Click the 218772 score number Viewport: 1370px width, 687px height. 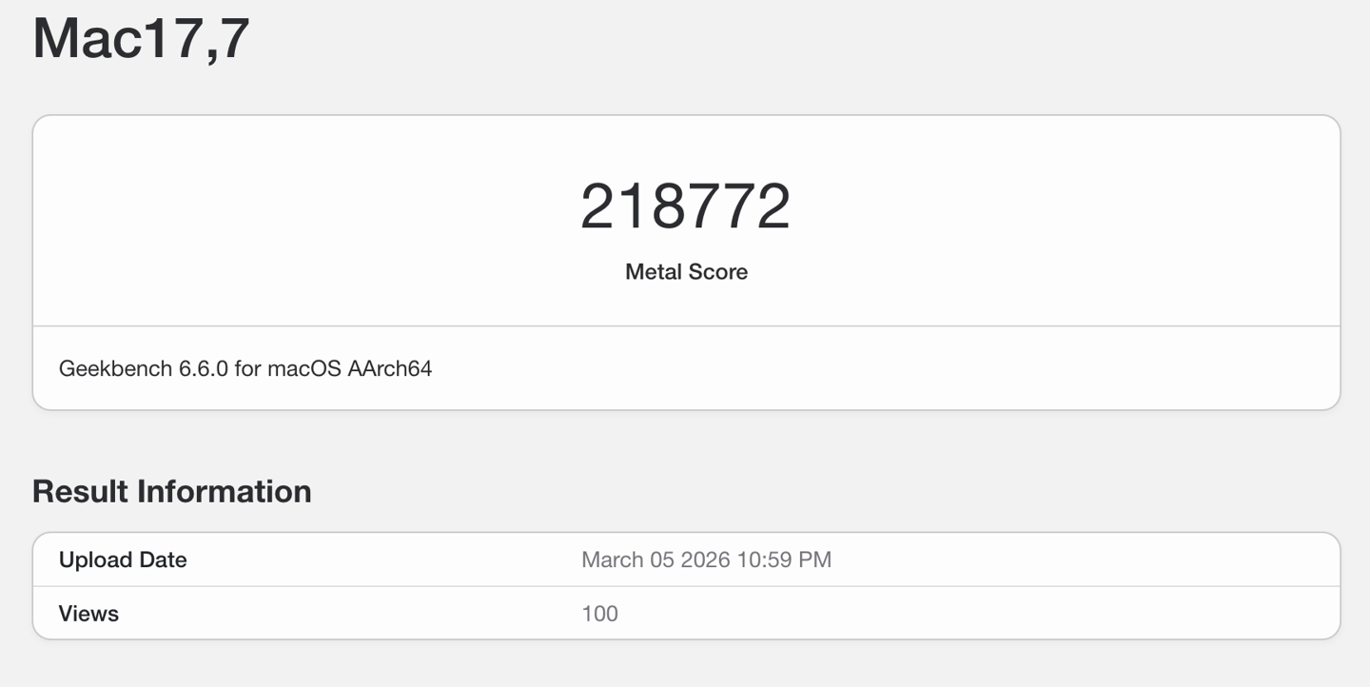[685, 206]
